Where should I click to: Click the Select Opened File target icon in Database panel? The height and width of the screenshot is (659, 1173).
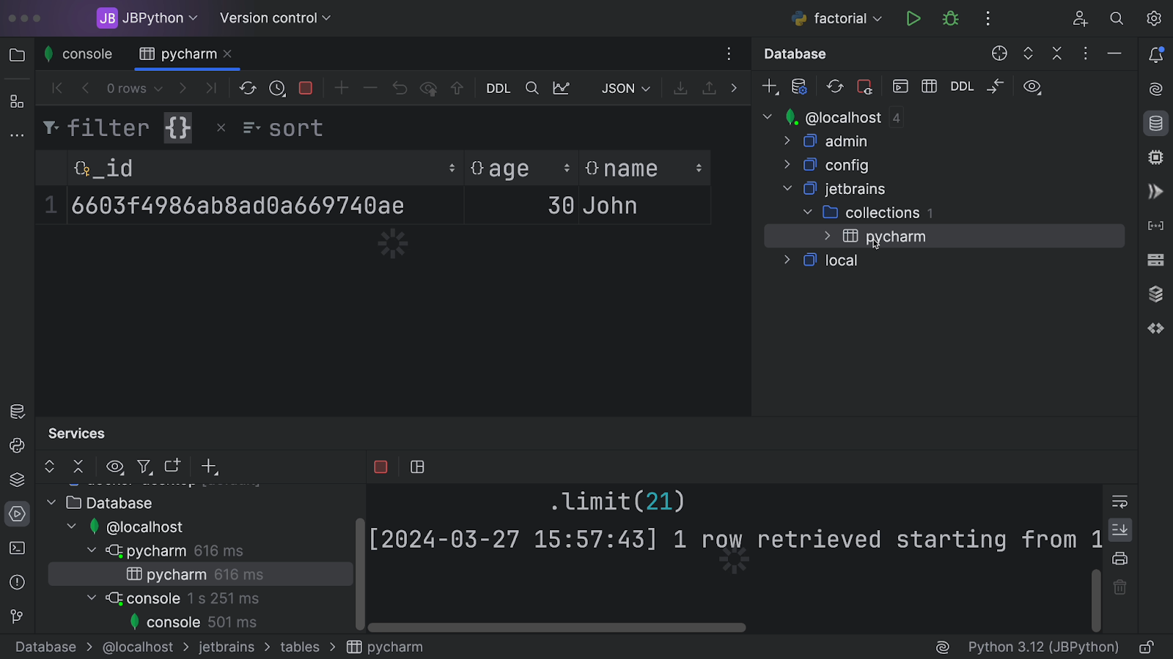click(999, 53)
